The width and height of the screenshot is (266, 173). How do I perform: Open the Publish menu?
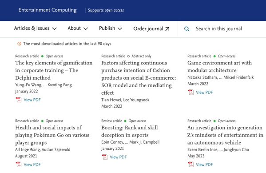pyautogui.click(x=111, y=28)
